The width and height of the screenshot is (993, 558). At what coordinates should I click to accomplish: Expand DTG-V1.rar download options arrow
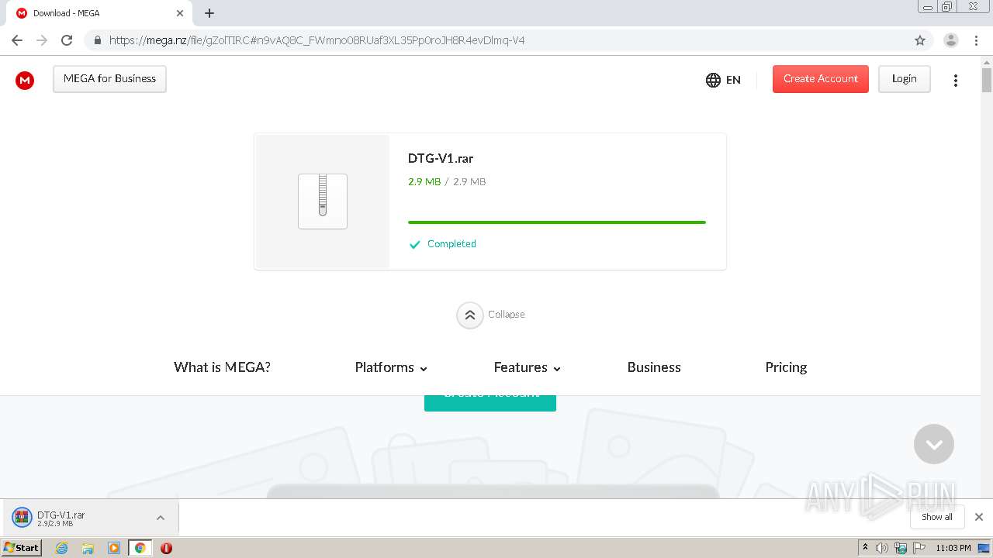click(161, 518)
